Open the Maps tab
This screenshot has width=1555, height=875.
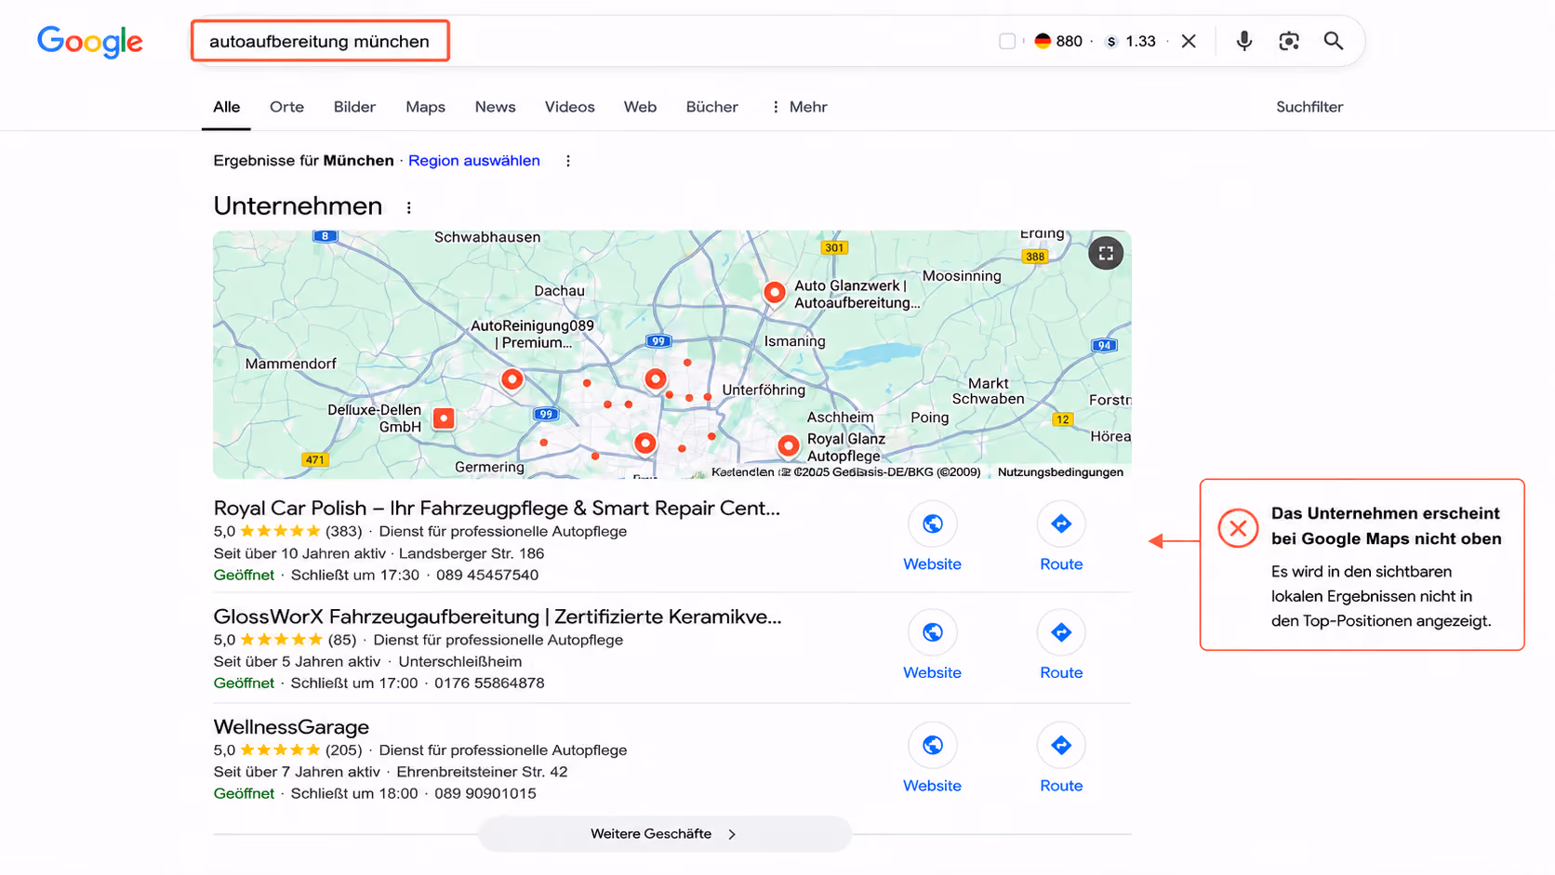click(425, 107)
